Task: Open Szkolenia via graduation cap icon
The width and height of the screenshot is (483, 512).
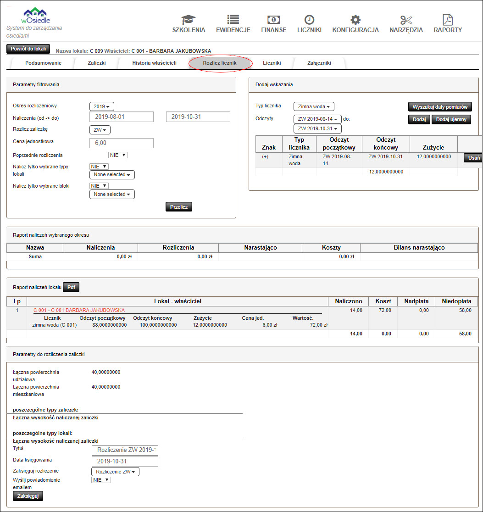Action: [x=189, y=20]
